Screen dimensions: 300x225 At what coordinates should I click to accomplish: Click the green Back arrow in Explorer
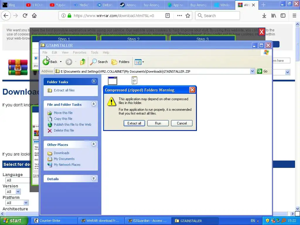tap(46, 62)
